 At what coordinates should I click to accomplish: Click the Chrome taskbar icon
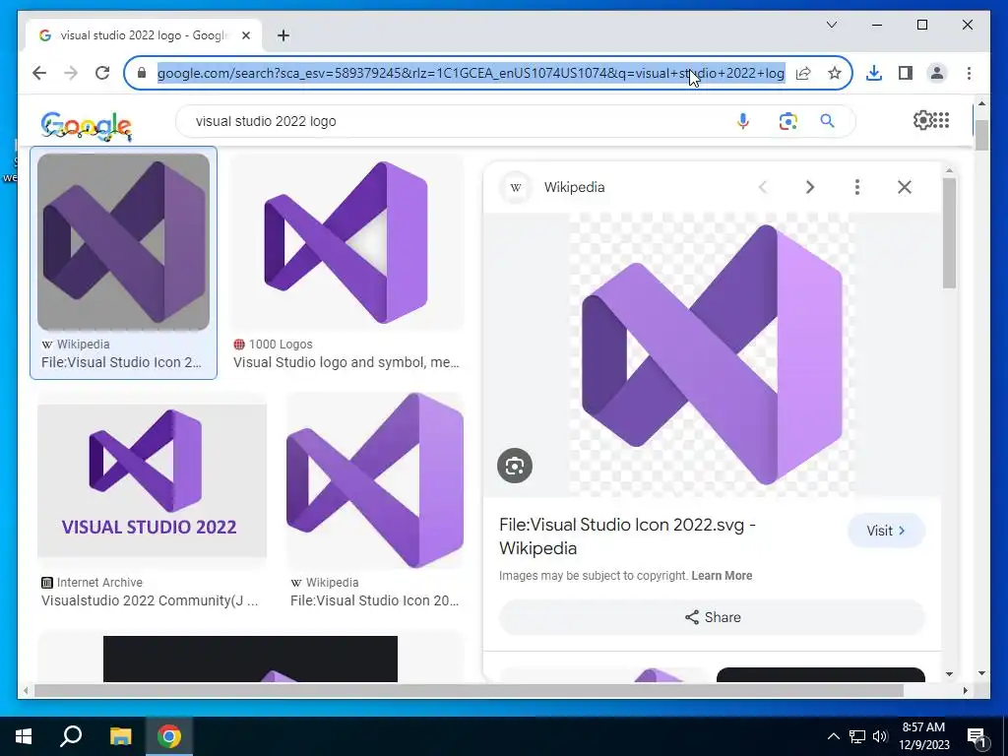point(169,736)
